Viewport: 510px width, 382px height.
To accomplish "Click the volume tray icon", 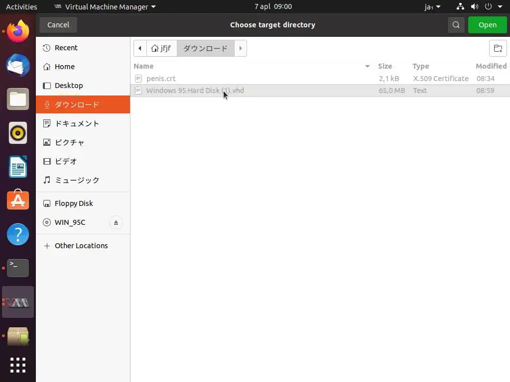I will tap(475, 6).
